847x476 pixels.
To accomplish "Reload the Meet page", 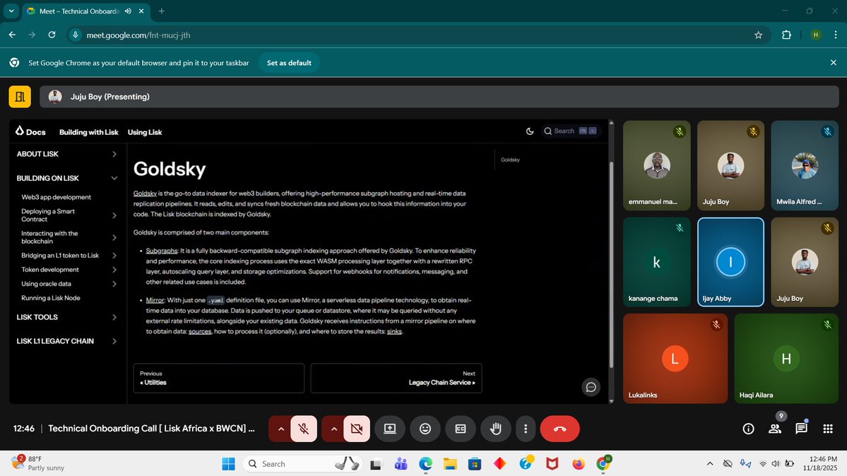I will (52, 35).
